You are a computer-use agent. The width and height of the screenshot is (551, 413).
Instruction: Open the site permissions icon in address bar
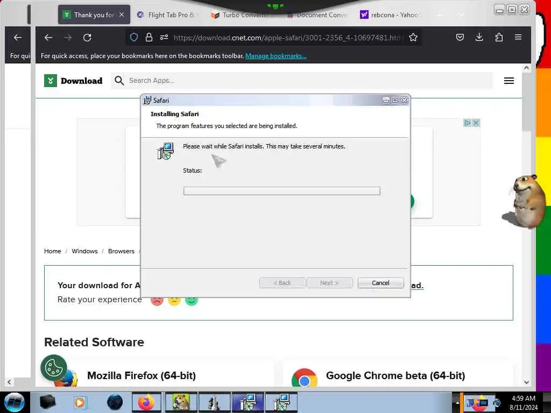coord(164,37)
